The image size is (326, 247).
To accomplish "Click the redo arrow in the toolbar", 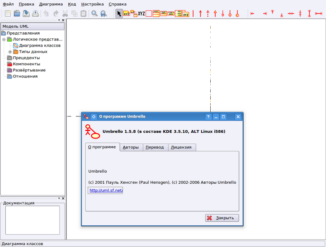I will click(x=56, y=13).
